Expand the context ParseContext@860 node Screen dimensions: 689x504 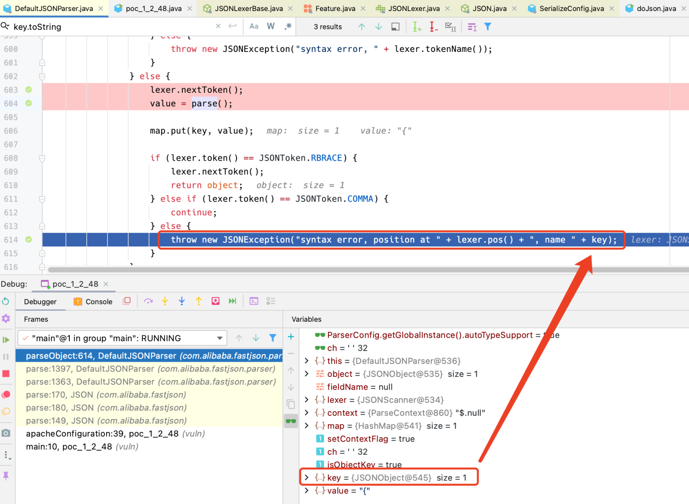click(307, 413)
